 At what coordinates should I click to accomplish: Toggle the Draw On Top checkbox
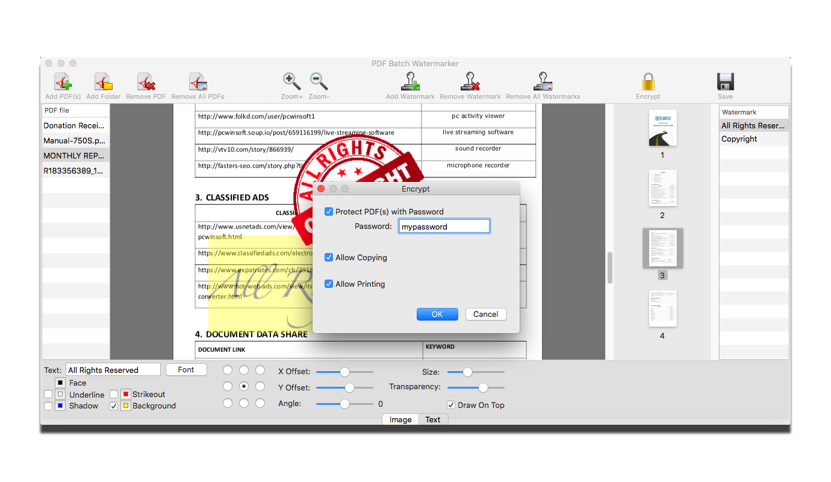click(451, 405)
